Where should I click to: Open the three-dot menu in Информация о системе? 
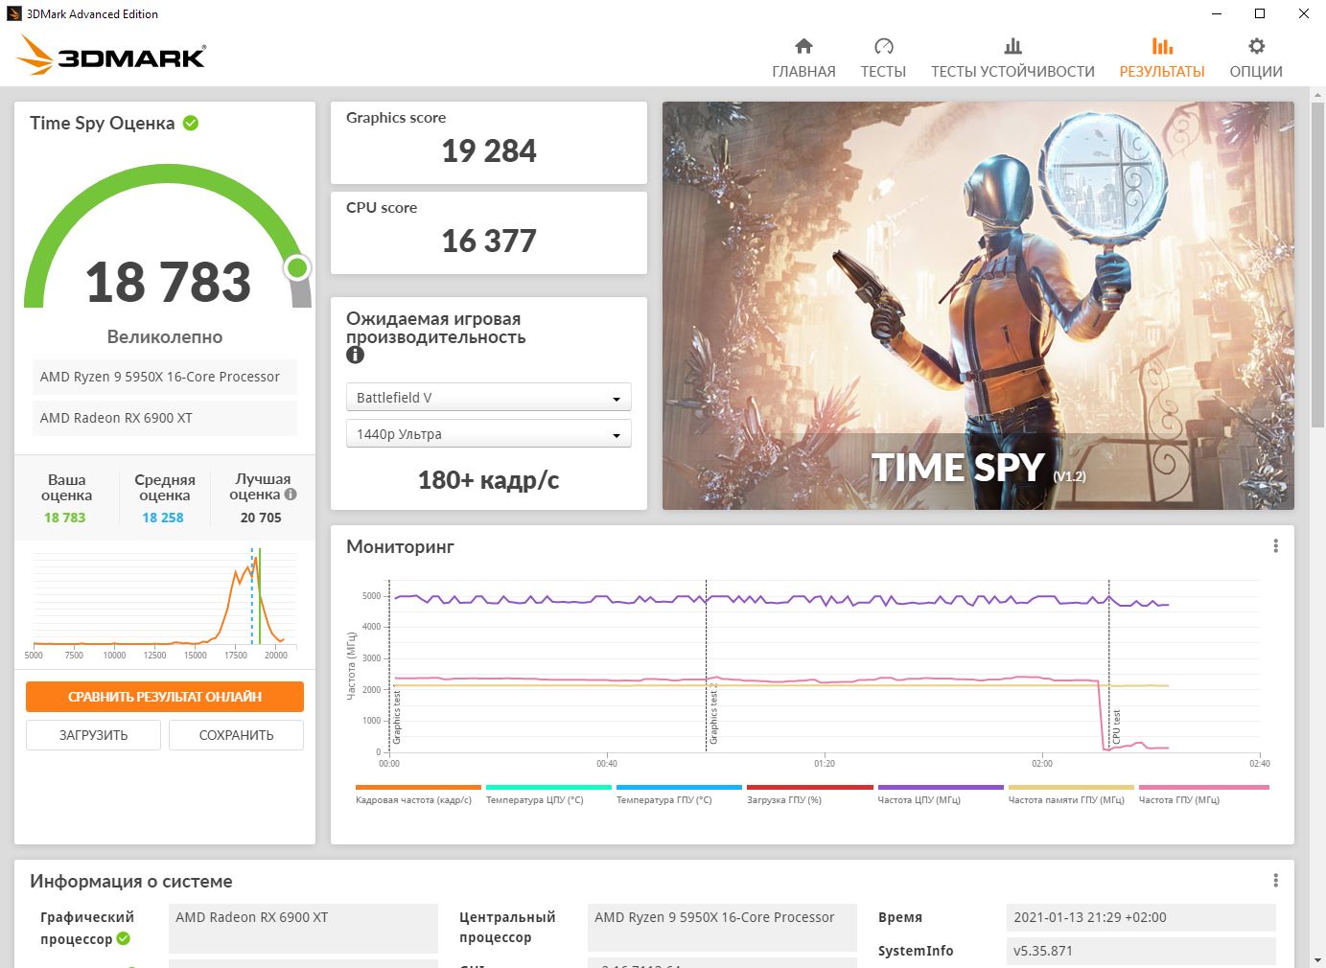tap(1275, 881)
